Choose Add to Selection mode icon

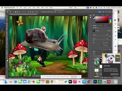pos(16,12)
